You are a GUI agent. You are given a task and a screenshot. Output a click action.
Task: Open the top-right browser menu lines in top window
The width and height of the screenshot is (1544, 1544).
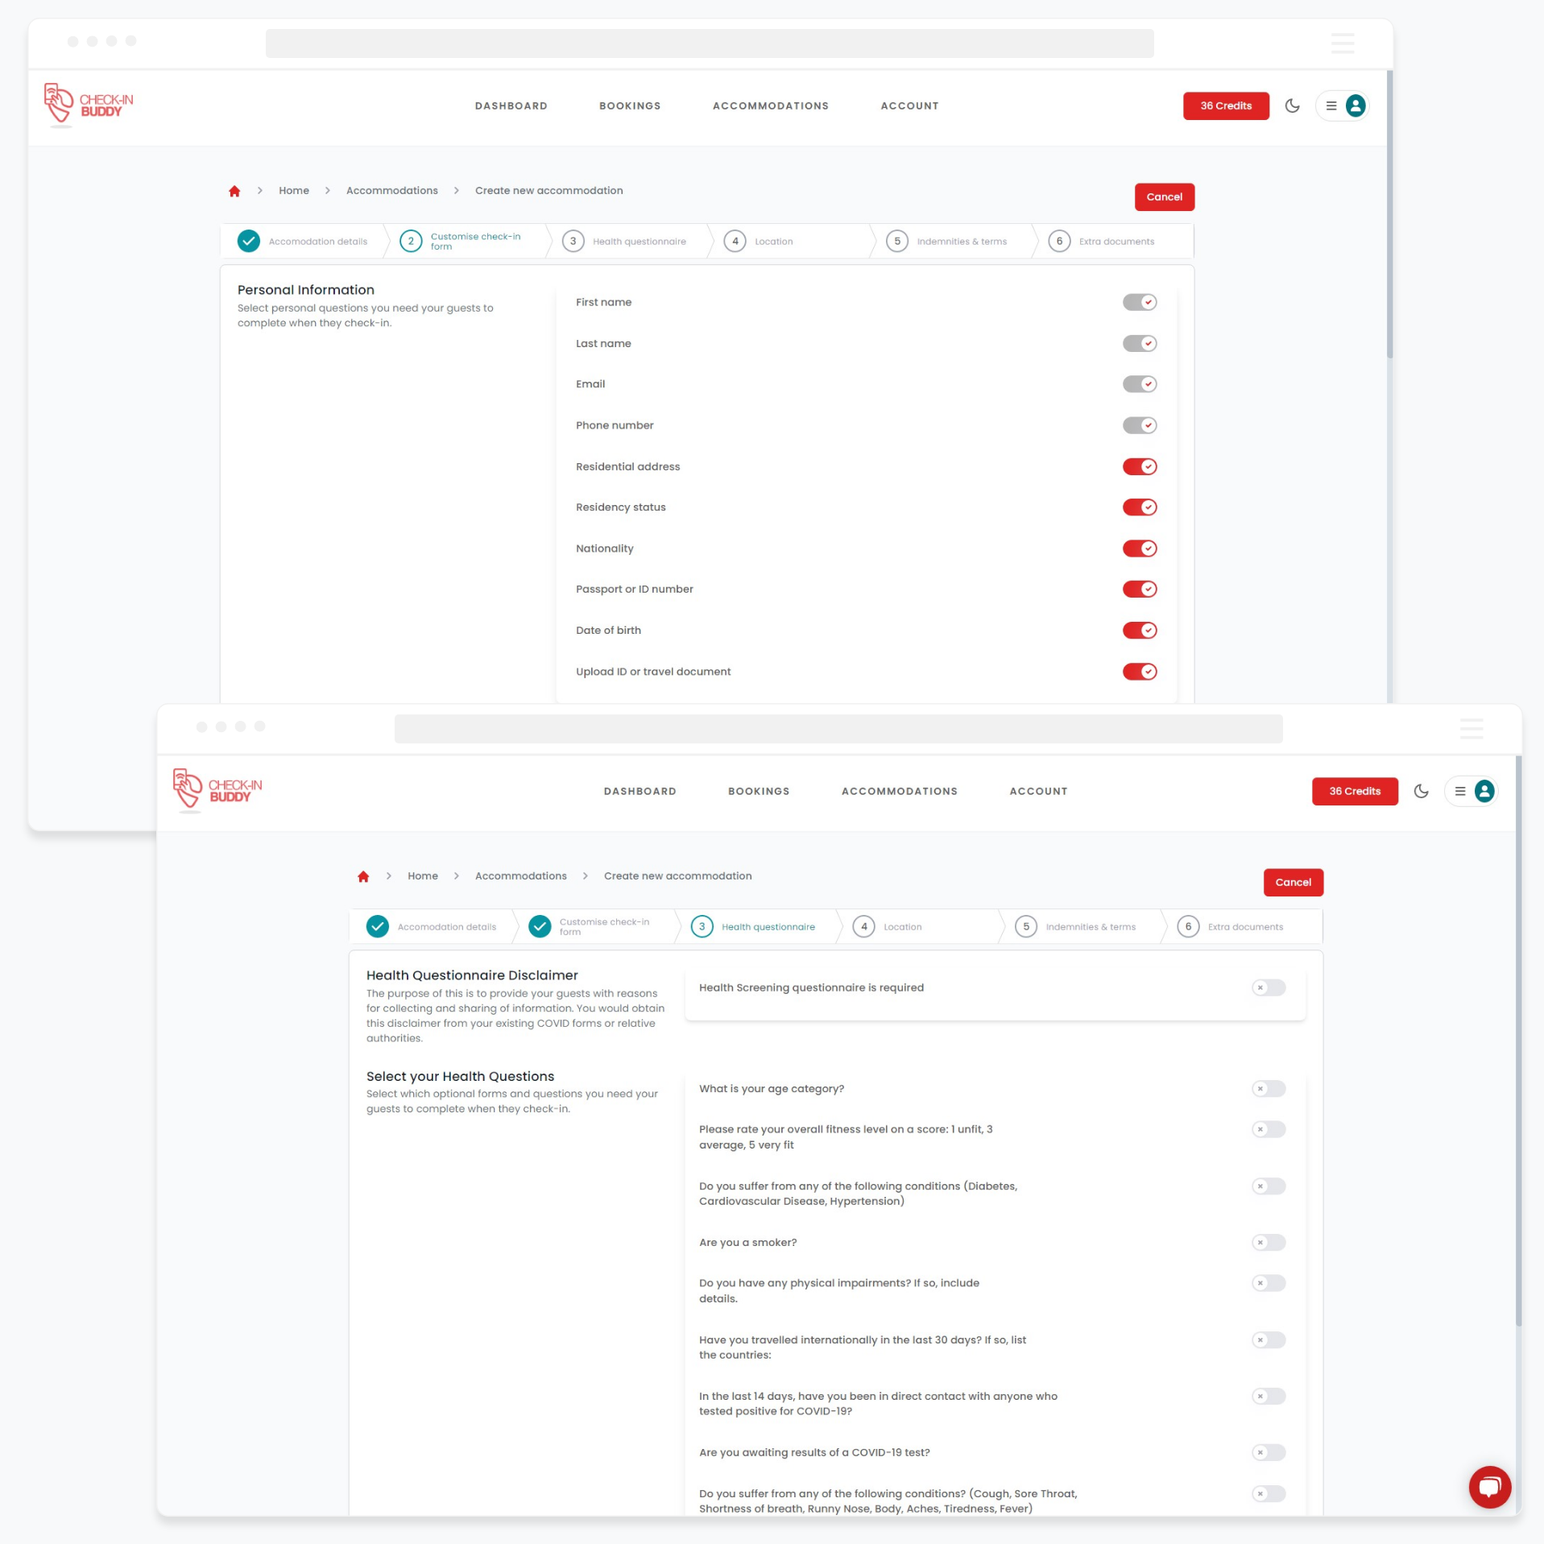tap(1342, 43)
